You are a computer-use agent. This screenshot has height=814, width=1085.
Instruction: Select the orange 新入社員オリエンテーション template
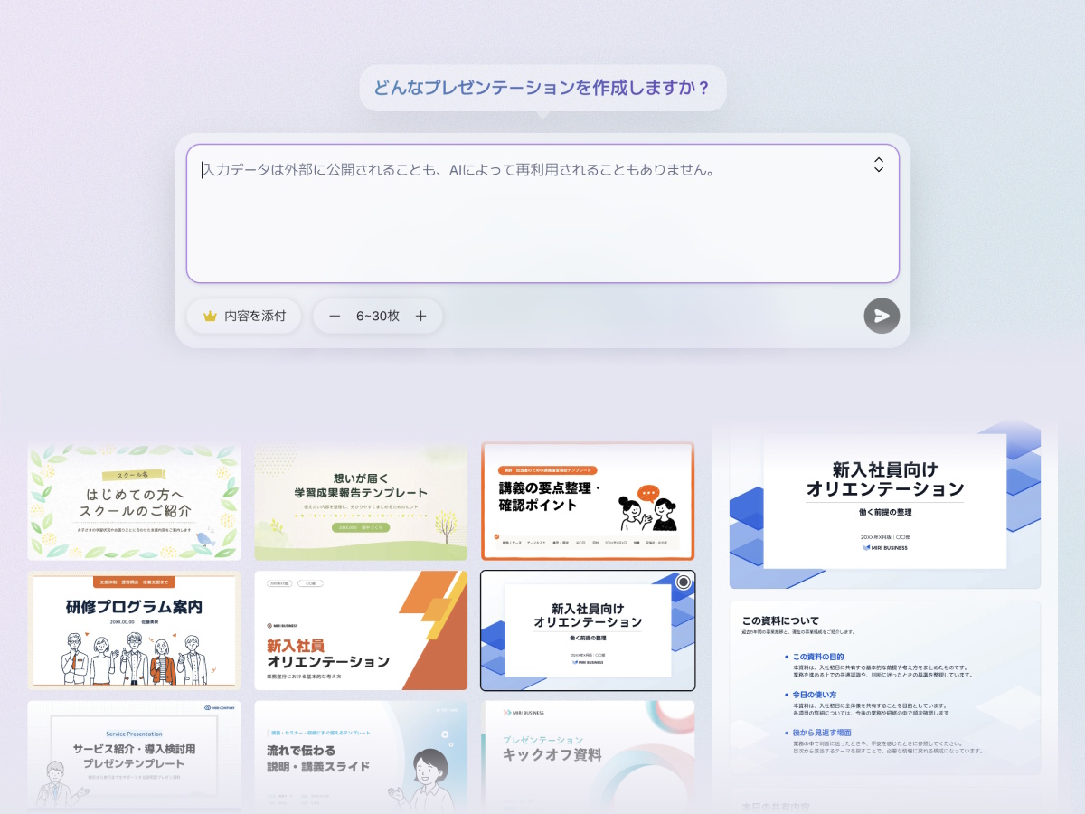[x=361, y=630]
